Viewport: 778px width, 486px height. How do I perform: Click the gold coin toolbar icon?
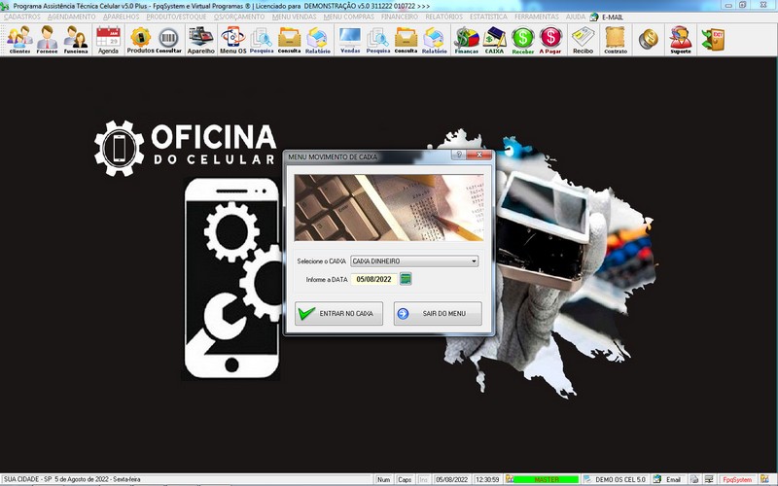click(648, 39)
